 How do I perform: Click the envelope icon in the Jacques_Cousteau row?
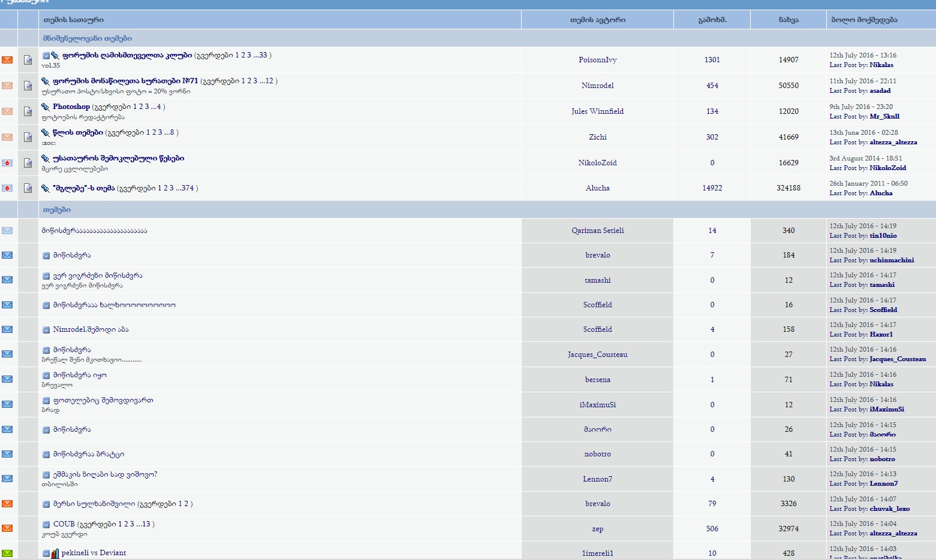(x=7, y=354)
